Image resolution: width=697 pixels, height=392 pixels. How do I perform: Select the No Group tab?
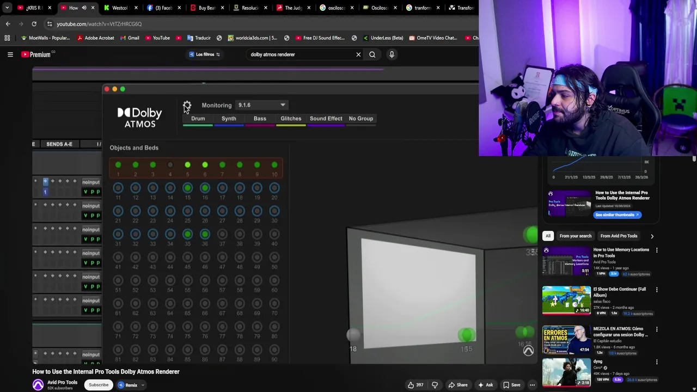[361, 119]
